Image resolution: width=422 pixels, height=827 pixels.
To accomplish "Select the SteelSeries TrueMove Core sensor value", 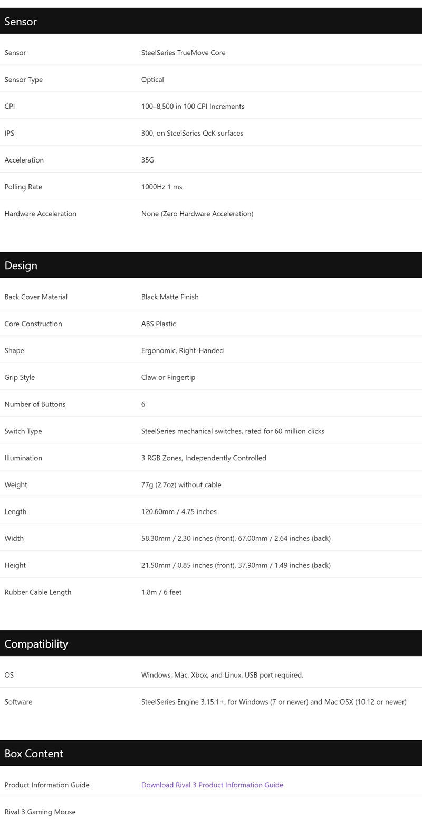I will (183, 53).
